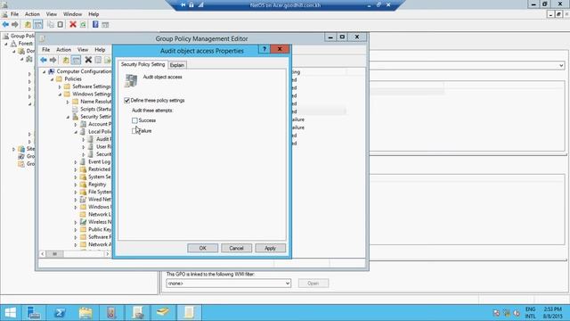The image size is (570, 321).
Task: Open the combo box at top right pane
Action: tap(561, 65)
